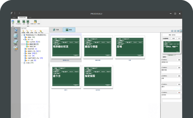Viewport: 193px width, 118px height.
Task: Click the 黒板一括作成 button
Action: tap(172, 35)
